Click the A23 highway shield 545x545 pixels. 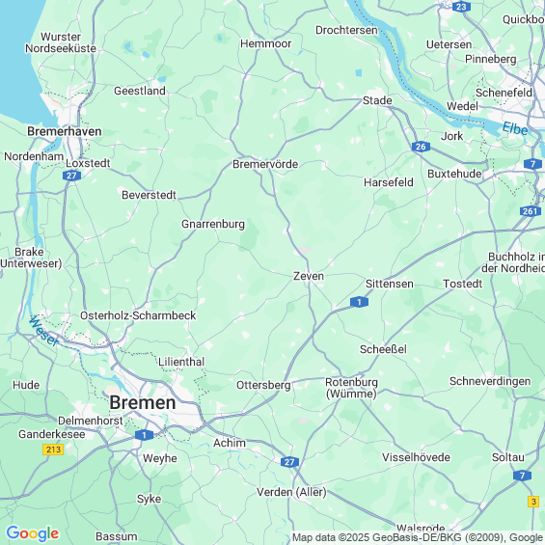[x=461, y=7]
